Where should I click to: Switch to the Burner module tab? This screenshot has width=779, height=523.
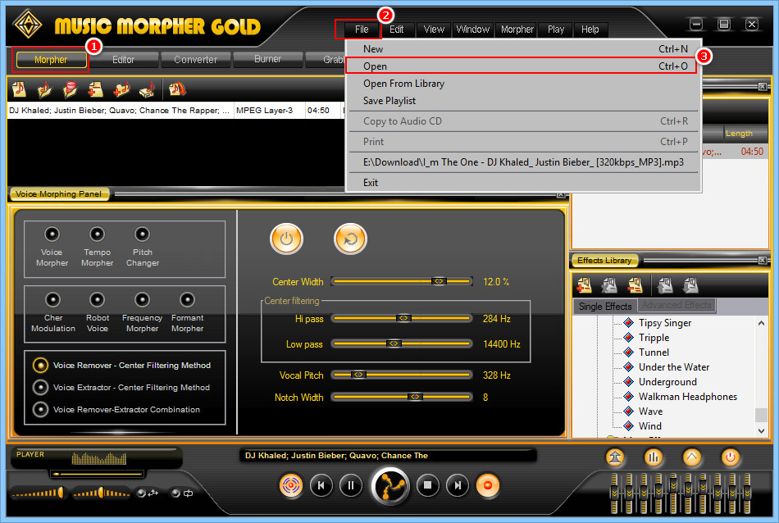[267, 59]
